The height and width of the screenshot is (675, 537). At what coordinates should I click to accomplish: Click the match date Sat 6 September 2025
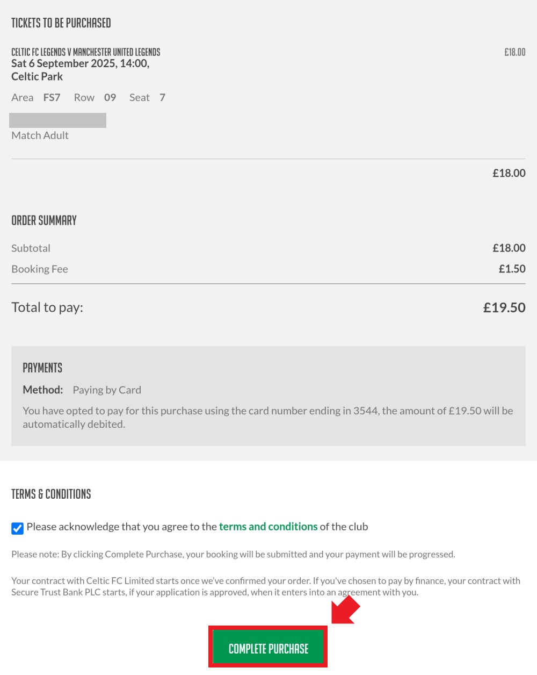tap(63, 63)
